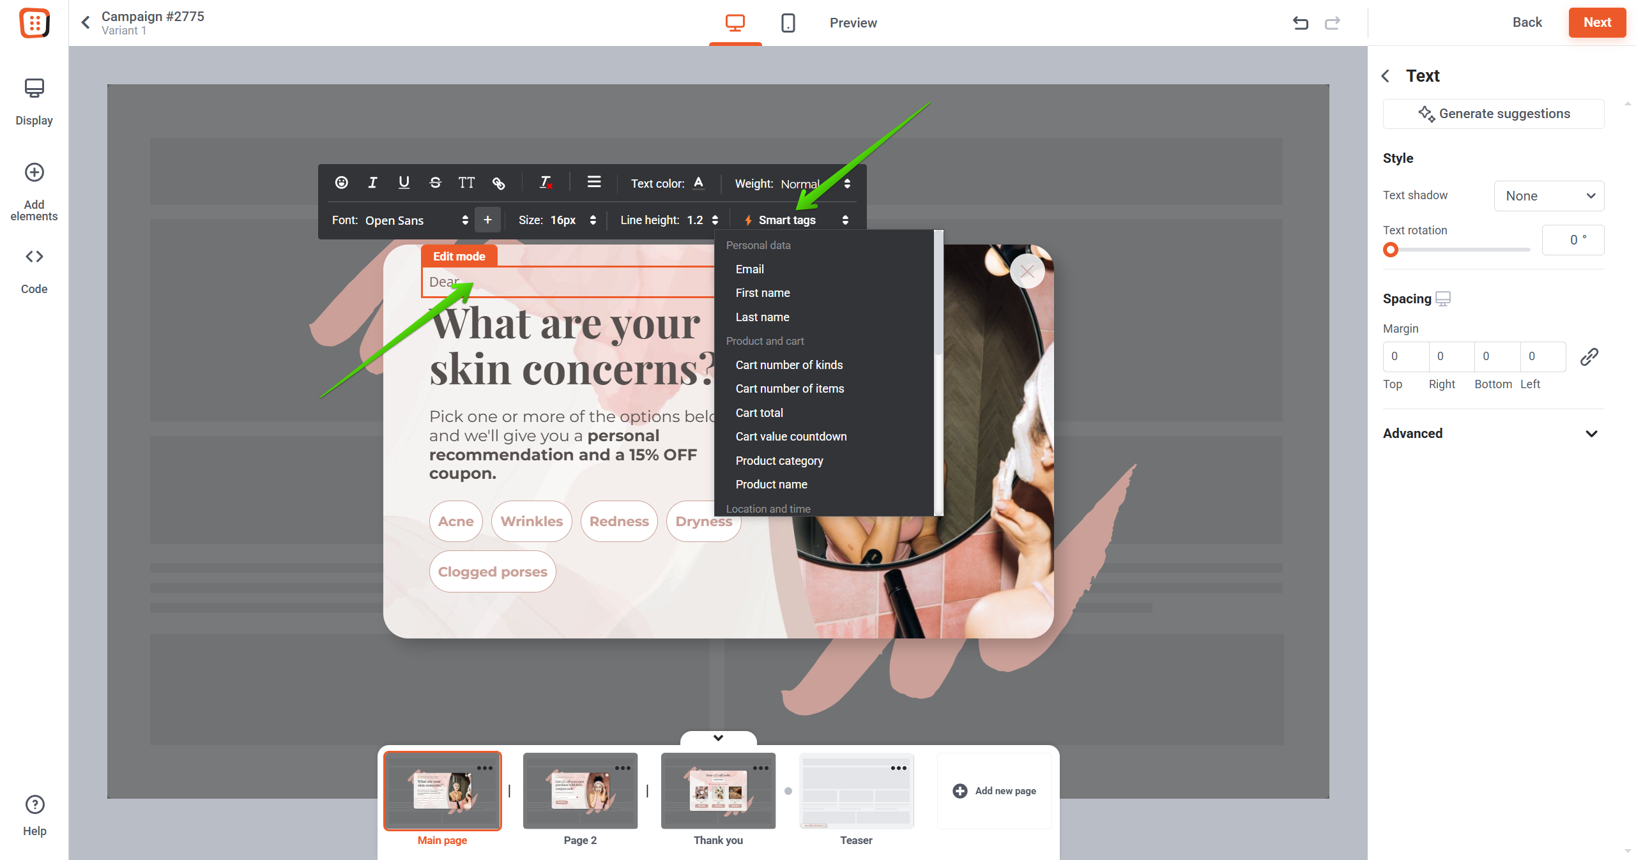Select the Wrinkles option pill

pos(531,522)
